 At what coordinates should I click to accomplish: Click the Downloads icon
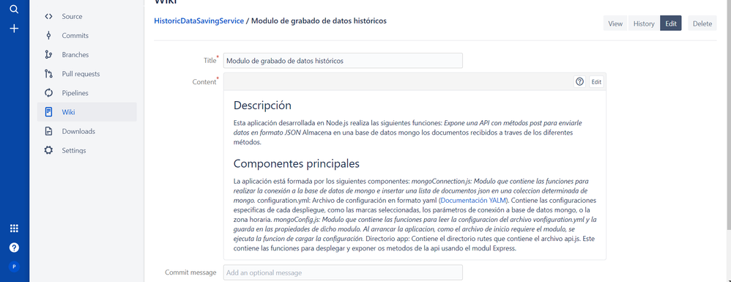48,131
